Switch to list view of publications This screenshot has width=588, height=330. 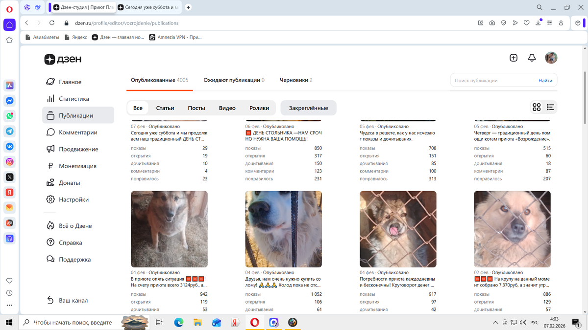550,108
